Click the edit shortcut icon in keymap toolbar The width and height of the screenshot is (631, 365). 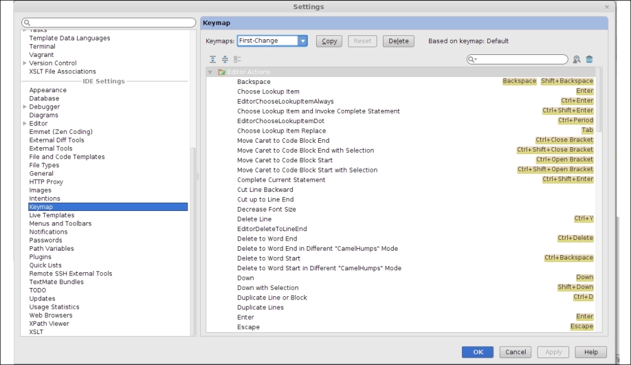[237, 59]
